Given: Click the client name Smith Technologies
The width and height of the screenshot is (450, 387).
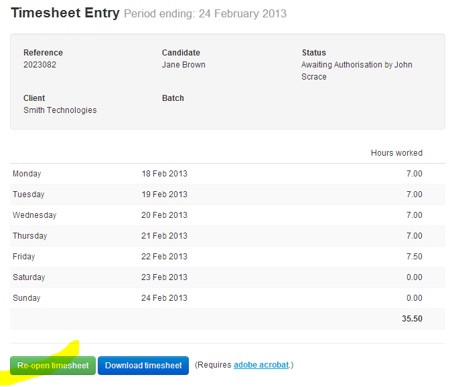Looking at the screenshot, I should (x=60, y=110).
